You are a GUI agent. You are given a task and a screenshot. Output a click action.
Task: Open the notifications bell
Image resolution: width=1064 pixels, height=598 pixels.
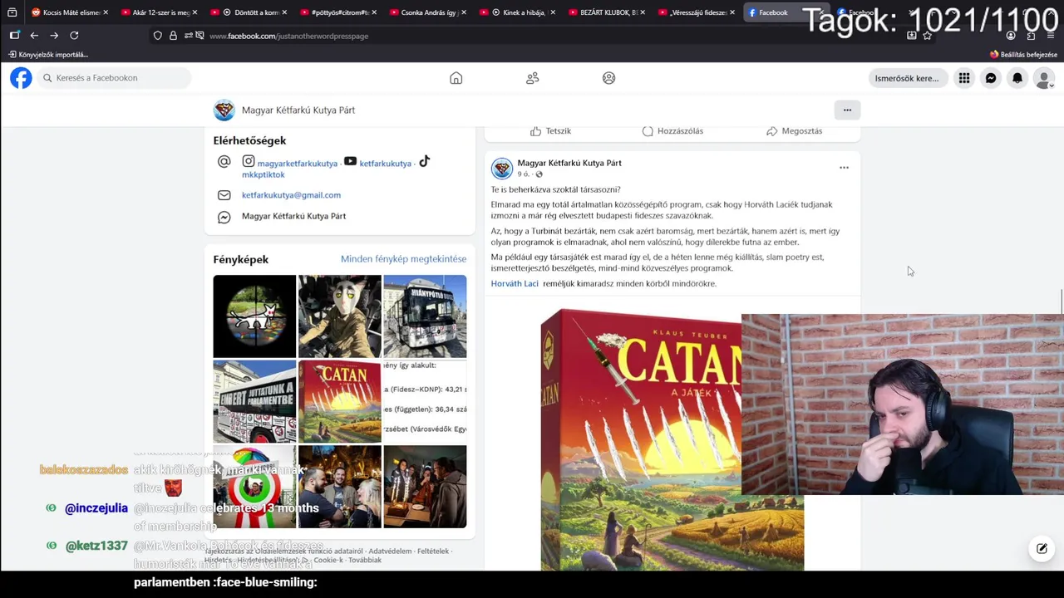[1017, 78]
